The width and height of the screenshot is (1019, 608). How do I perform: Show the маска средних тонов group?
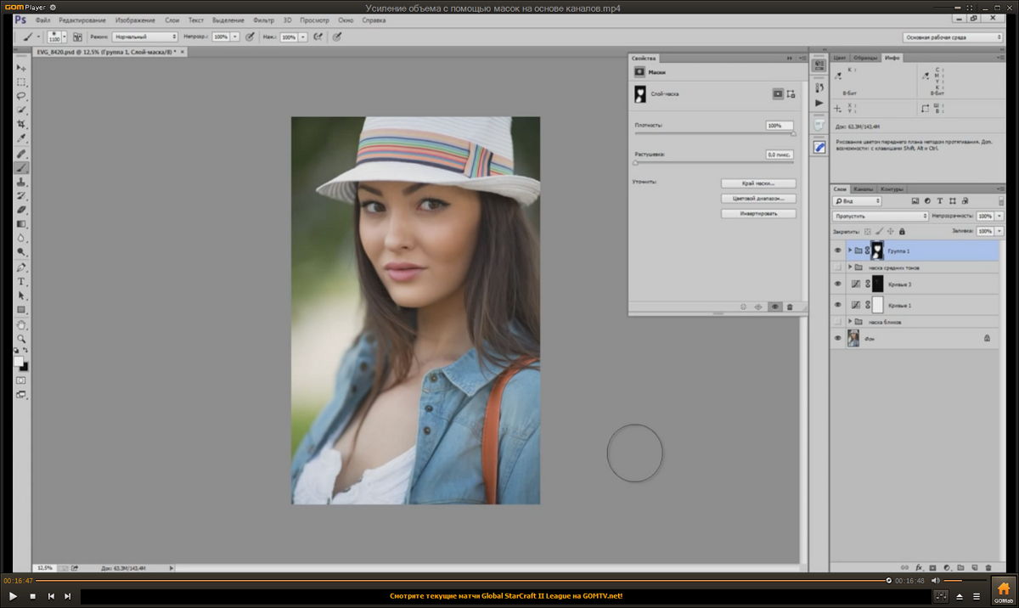click(x=837, y=267)
